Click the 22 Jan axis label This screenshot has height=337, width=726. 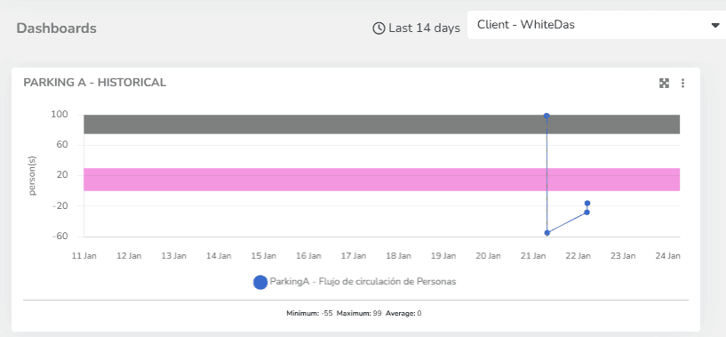[578, 255]
